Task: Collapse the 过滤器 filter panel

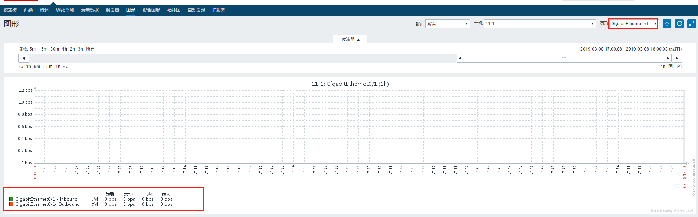Action: click(350, 39)
